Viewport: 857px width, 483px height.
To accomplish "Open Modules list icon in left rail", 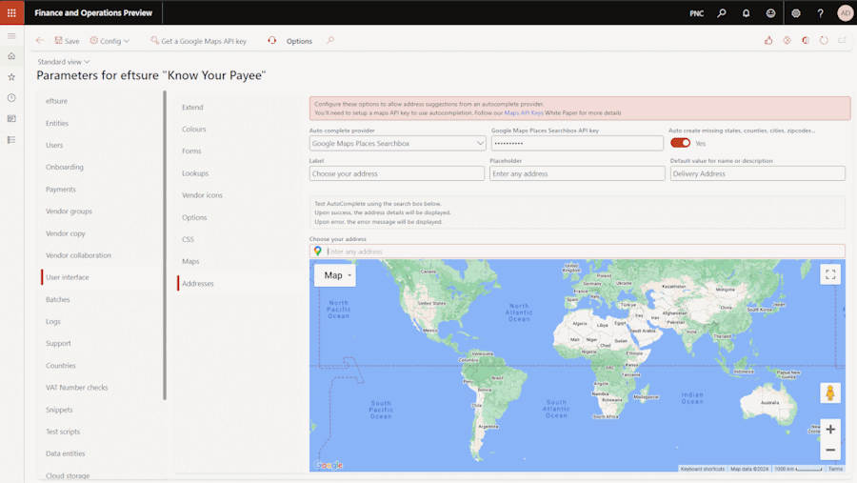I will point(11,140).
